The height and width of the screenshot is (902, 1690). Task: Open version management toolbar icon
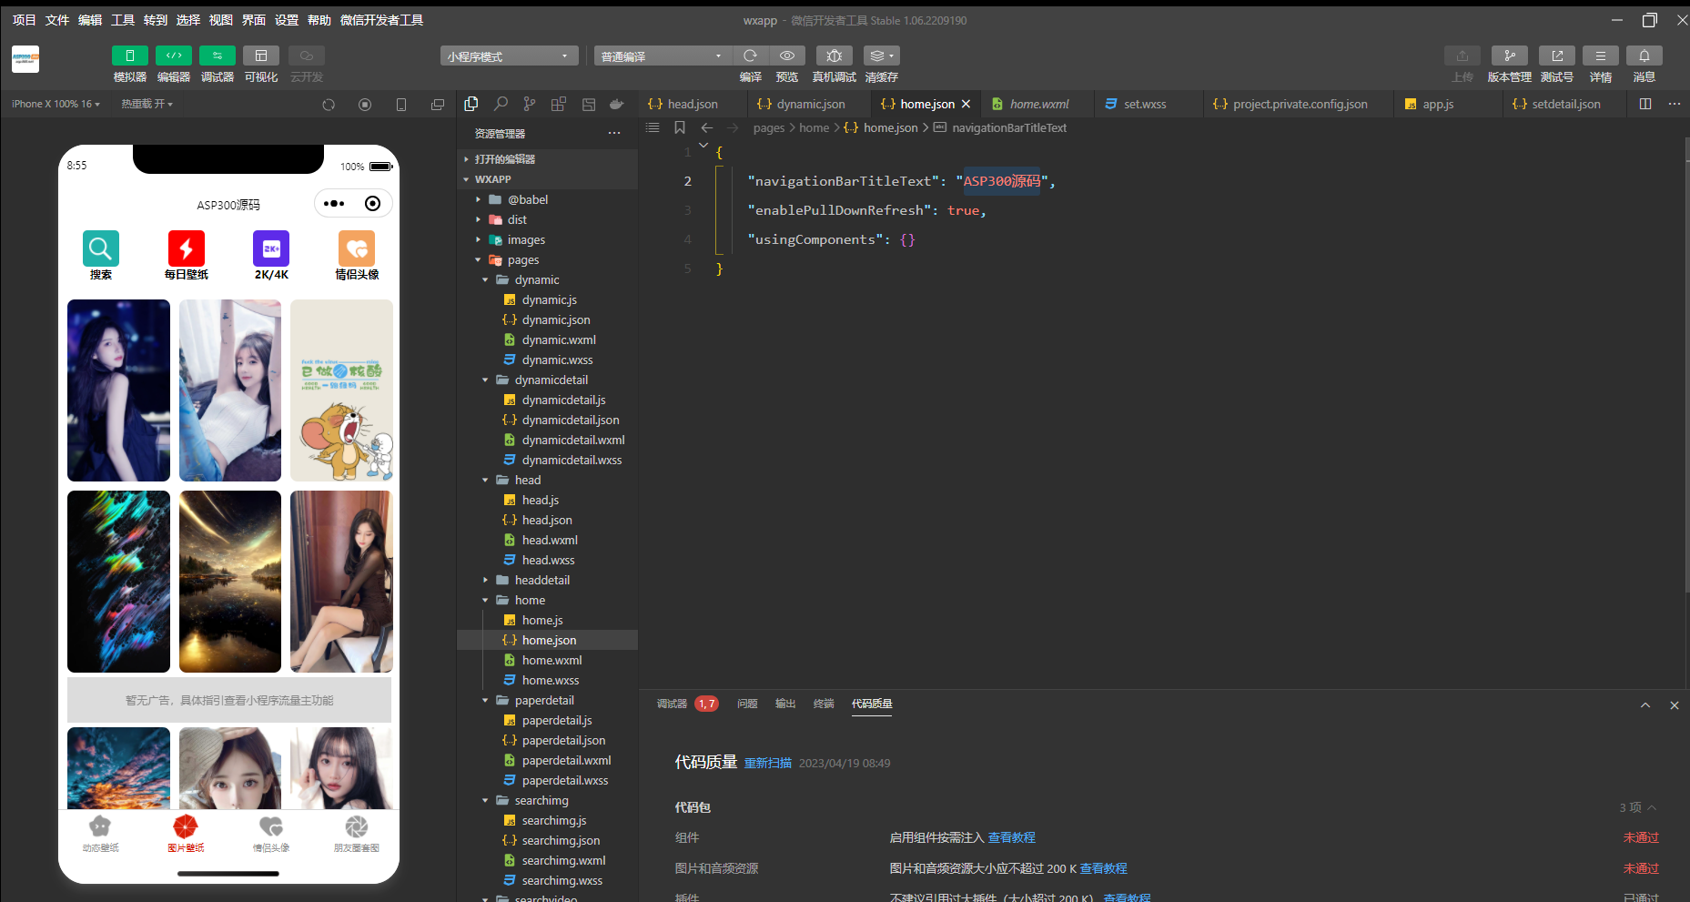point(1509,56)
